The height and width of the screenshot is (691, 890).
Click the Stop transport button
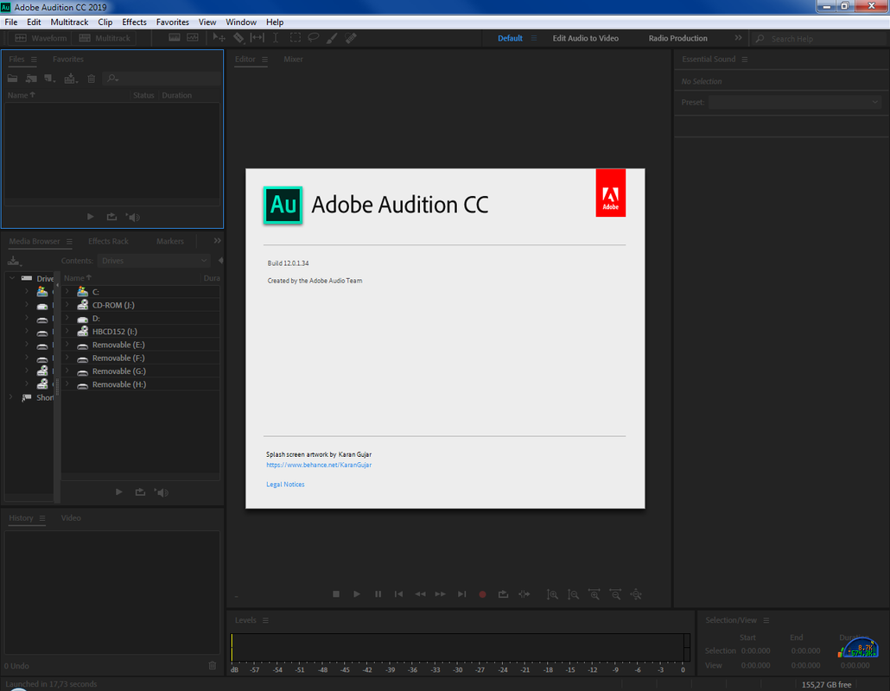tap(336, 594)
